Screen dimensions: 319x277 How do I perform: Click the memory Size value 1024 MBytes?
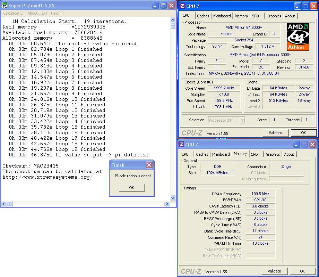coord(217,173)
